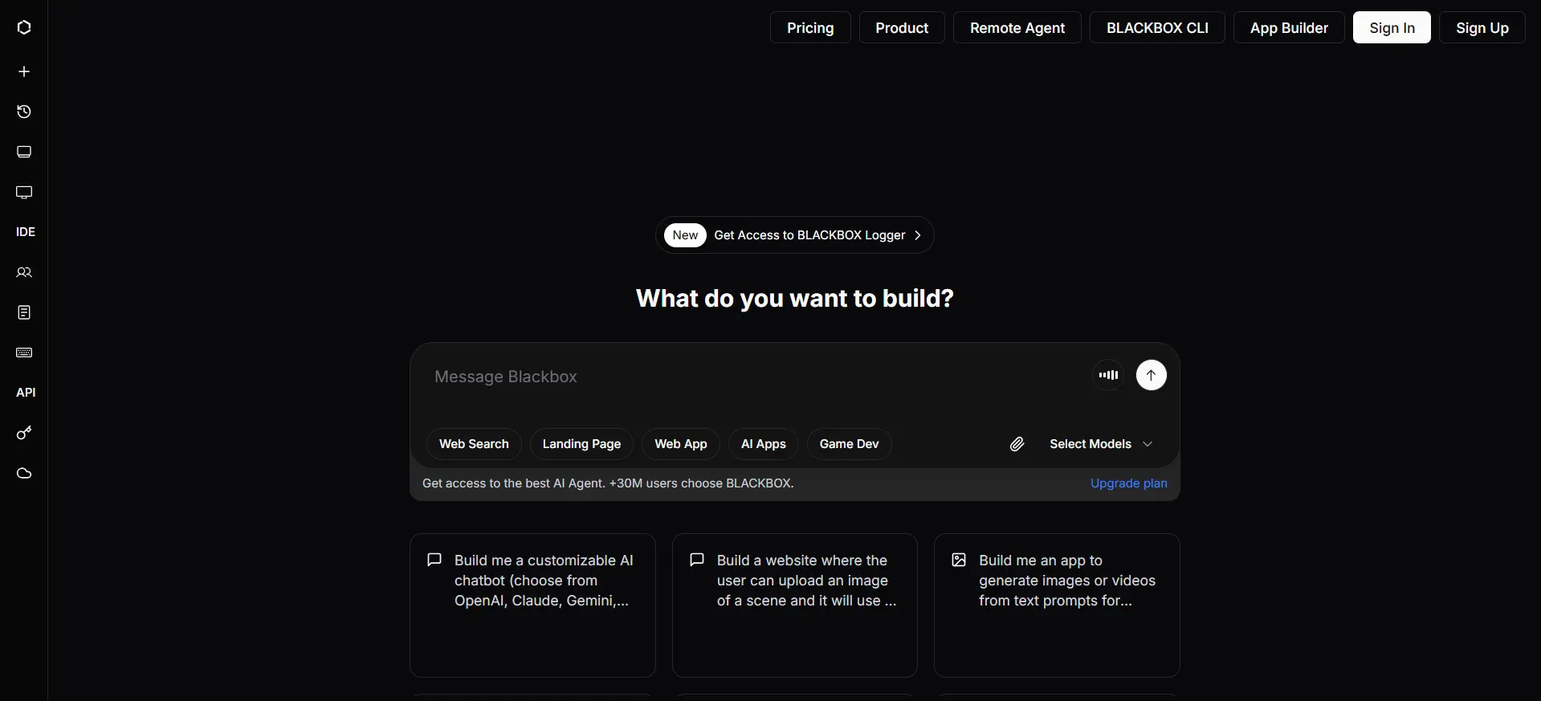
Task: Click text "Get access to the best AI Agent"
Action: point(512,483)
